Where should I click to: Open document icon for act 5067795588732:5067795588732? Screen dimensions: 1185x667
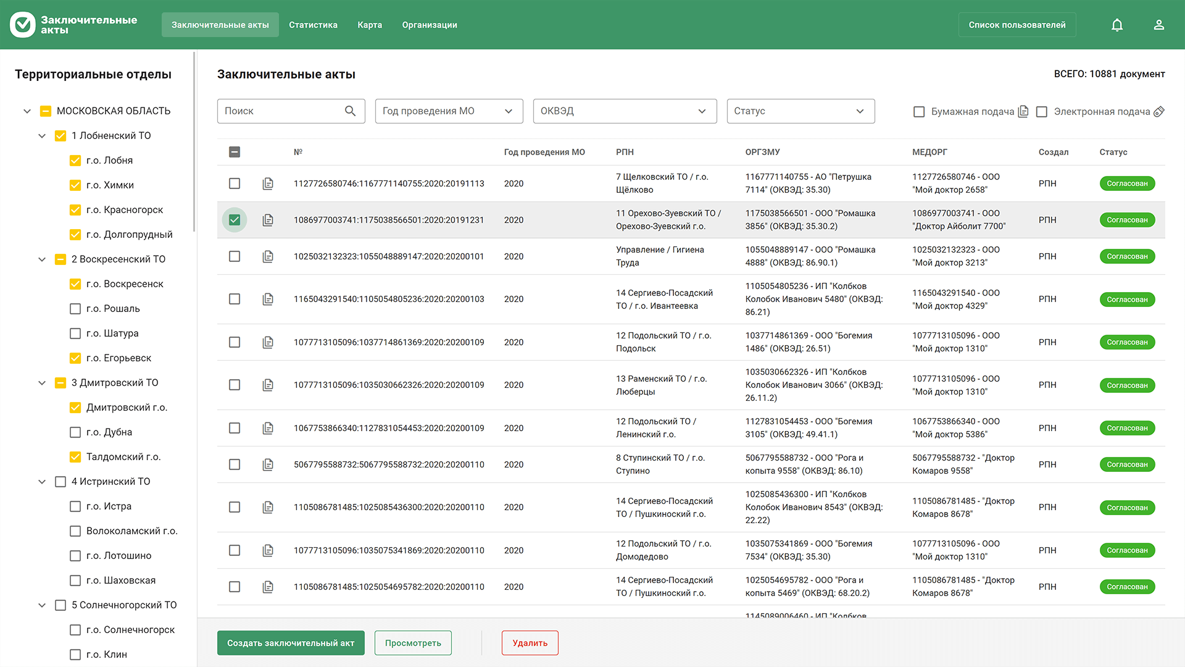(x=268, y=464)
